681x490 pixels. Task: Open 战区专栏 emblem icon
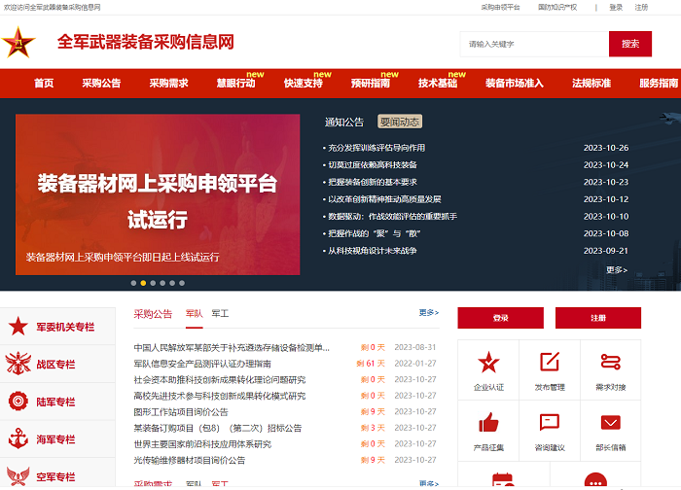pyautogui.click(x=18, y=364)
